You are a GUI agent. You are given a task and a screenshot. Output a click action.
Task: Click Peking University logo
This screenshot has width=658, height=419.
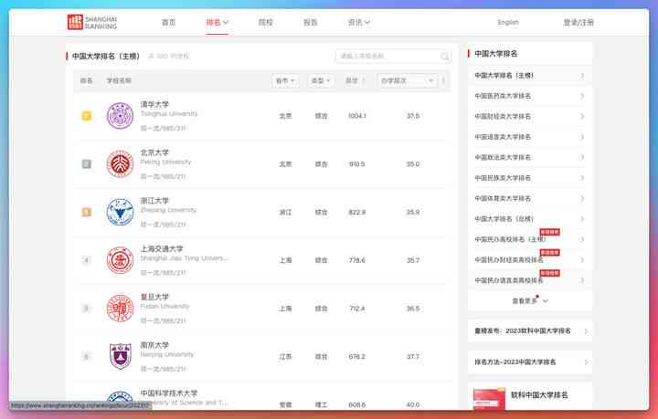[x=120, y=163]
